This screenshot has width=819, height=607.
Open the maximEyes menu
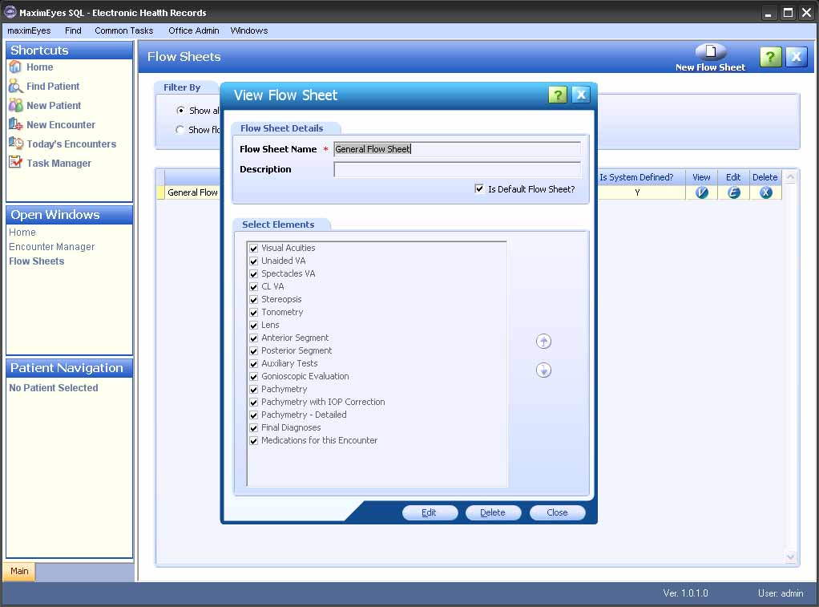click(29, 30)
